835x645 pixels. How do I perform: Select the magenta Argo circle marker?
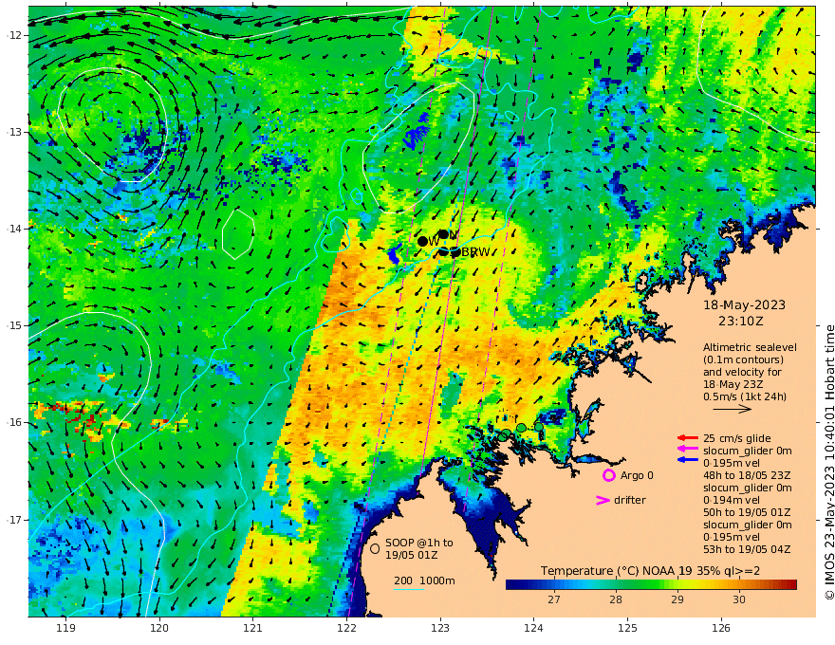click(x=608, y=475)
